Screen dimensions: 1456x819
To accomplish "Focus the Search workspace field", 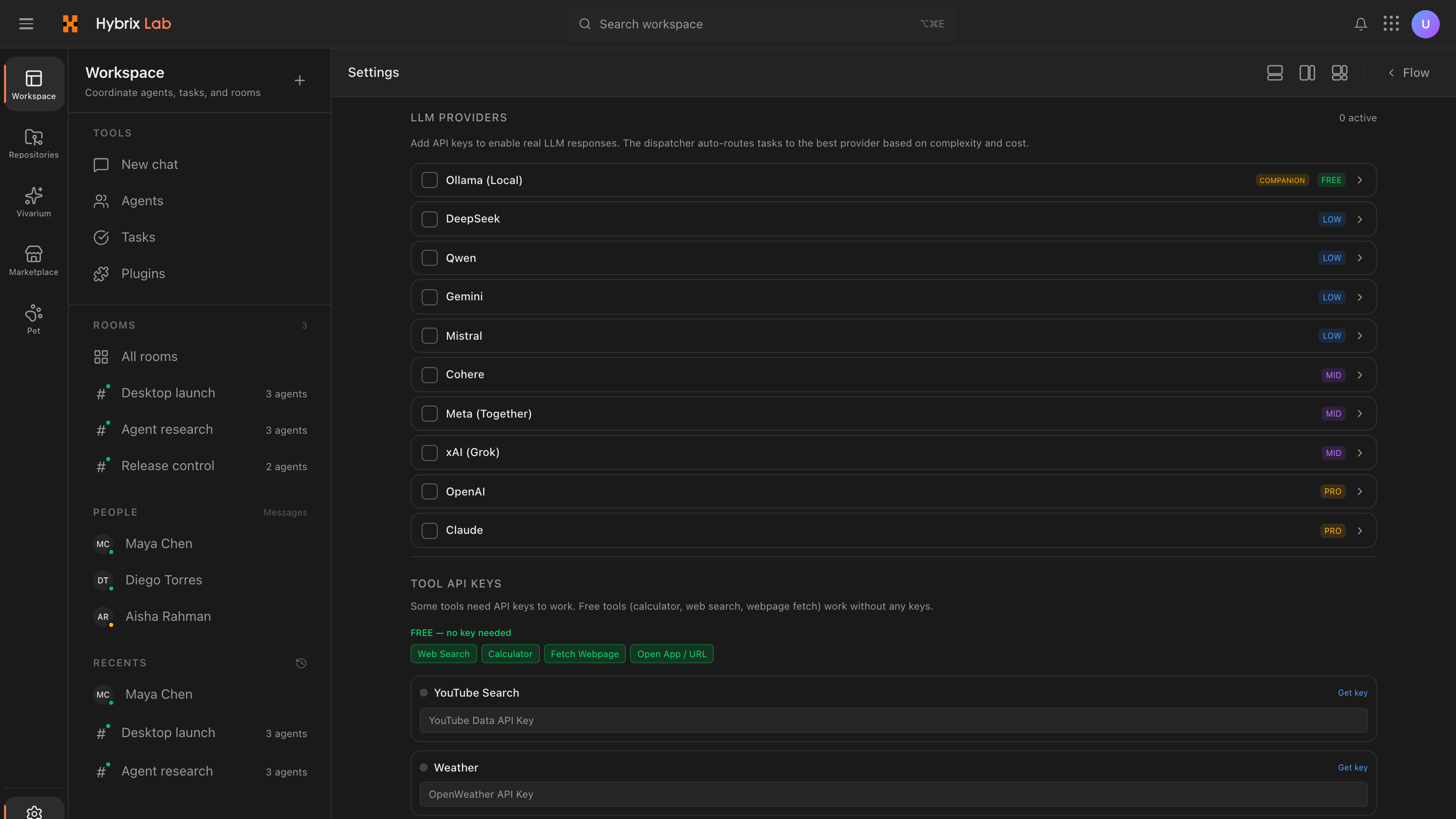I will [x=761, y=24].
